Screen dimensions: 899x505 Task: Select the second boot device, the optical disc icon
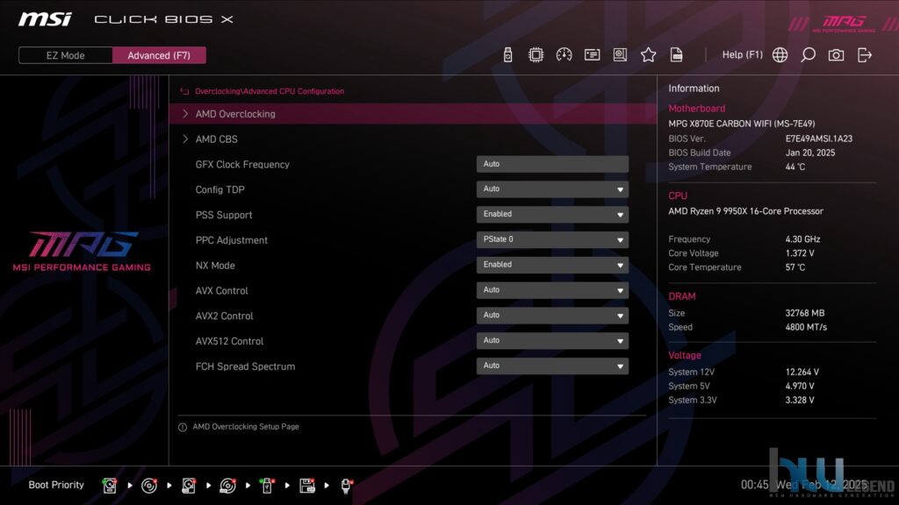[149, 486]
